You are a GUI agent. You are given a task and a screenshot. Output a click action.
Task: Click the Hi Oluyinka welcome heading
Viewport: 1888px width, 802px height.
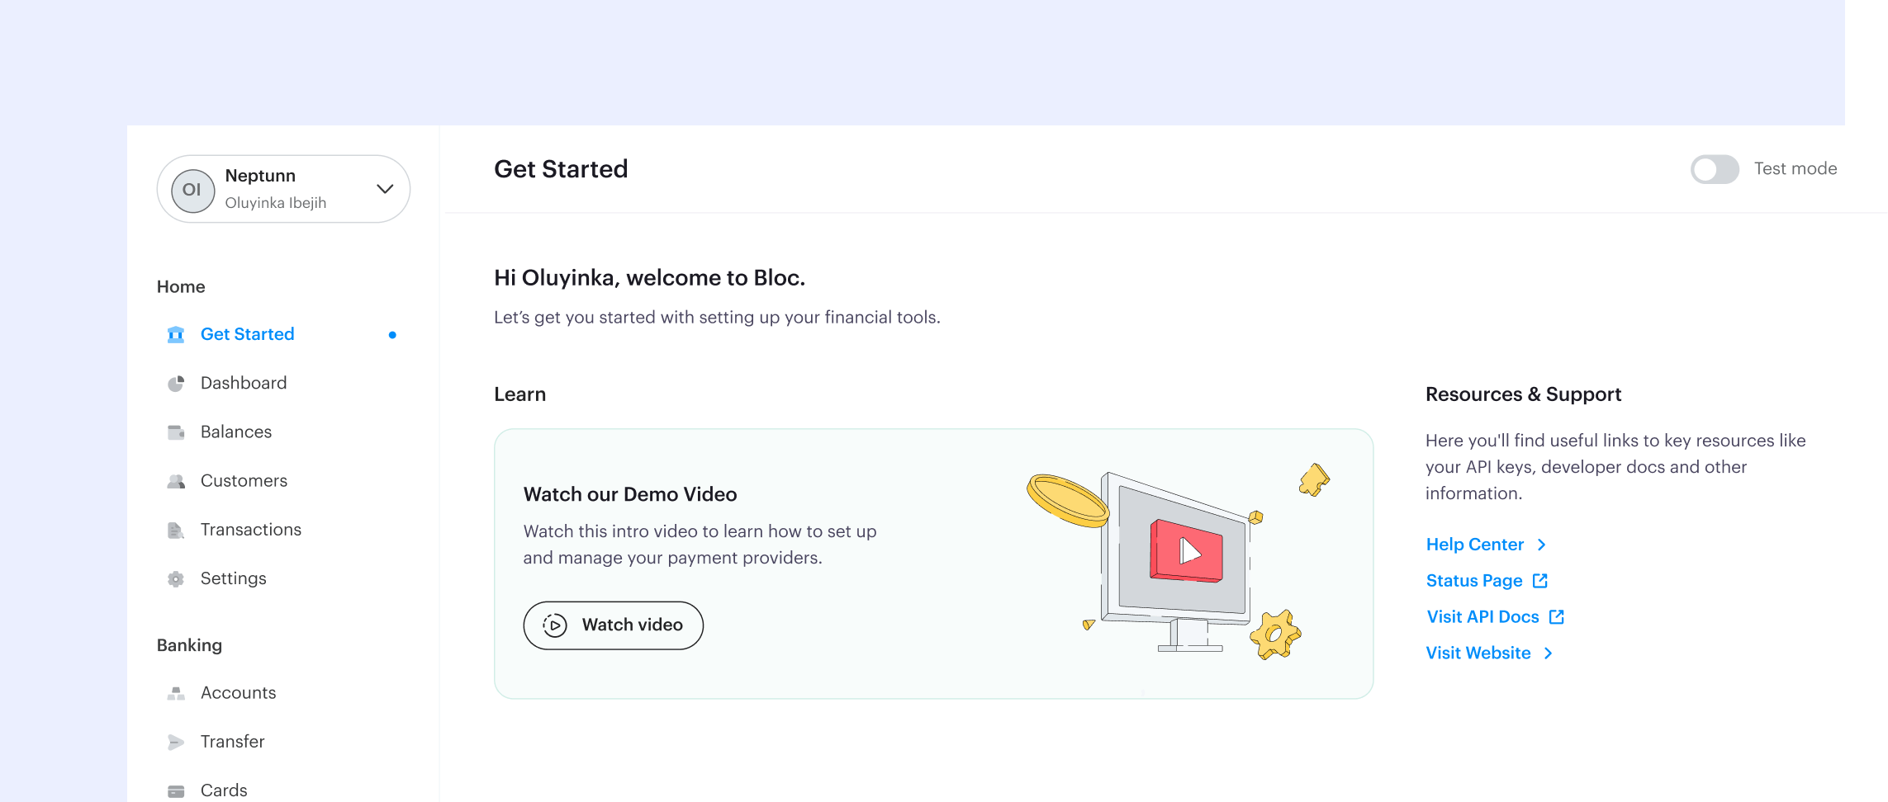coord(649,278)
